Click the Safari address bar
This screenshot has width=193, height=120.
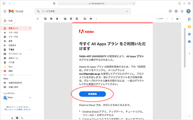96,4
